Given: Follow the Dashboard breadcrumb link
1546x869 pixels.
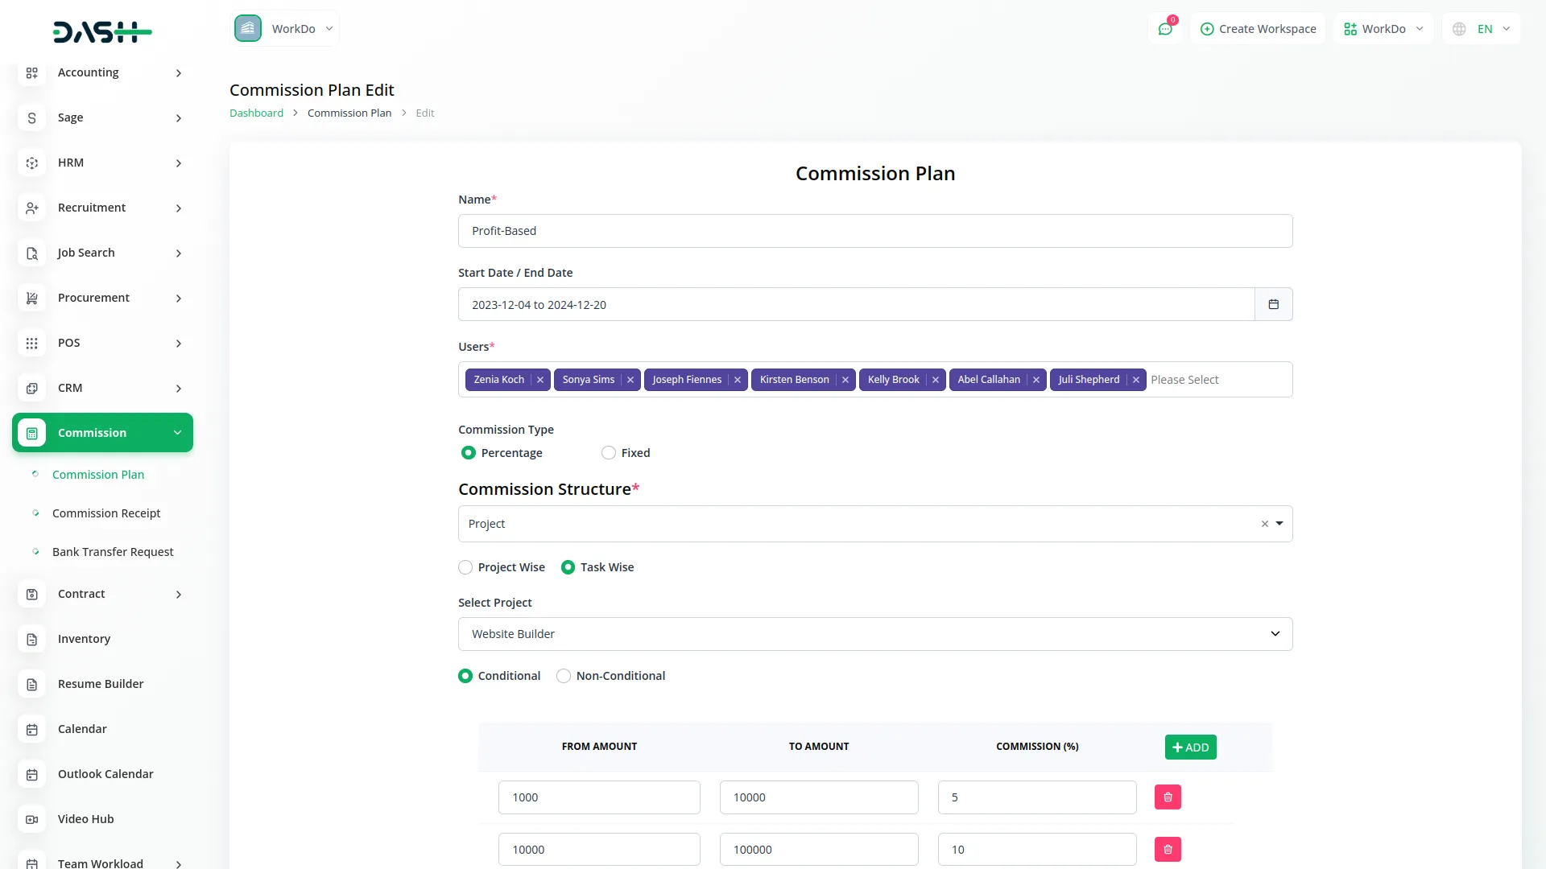Looking at the screenshot, I should click(x=255, y=113).
